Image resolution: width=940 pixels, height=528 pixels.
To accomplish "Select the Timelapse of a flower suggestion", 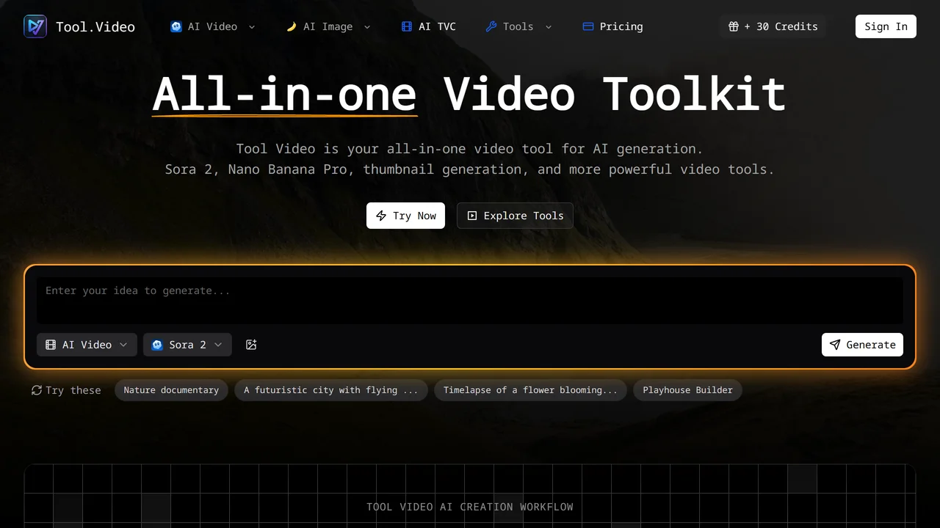I will click(x=530, y=390).
